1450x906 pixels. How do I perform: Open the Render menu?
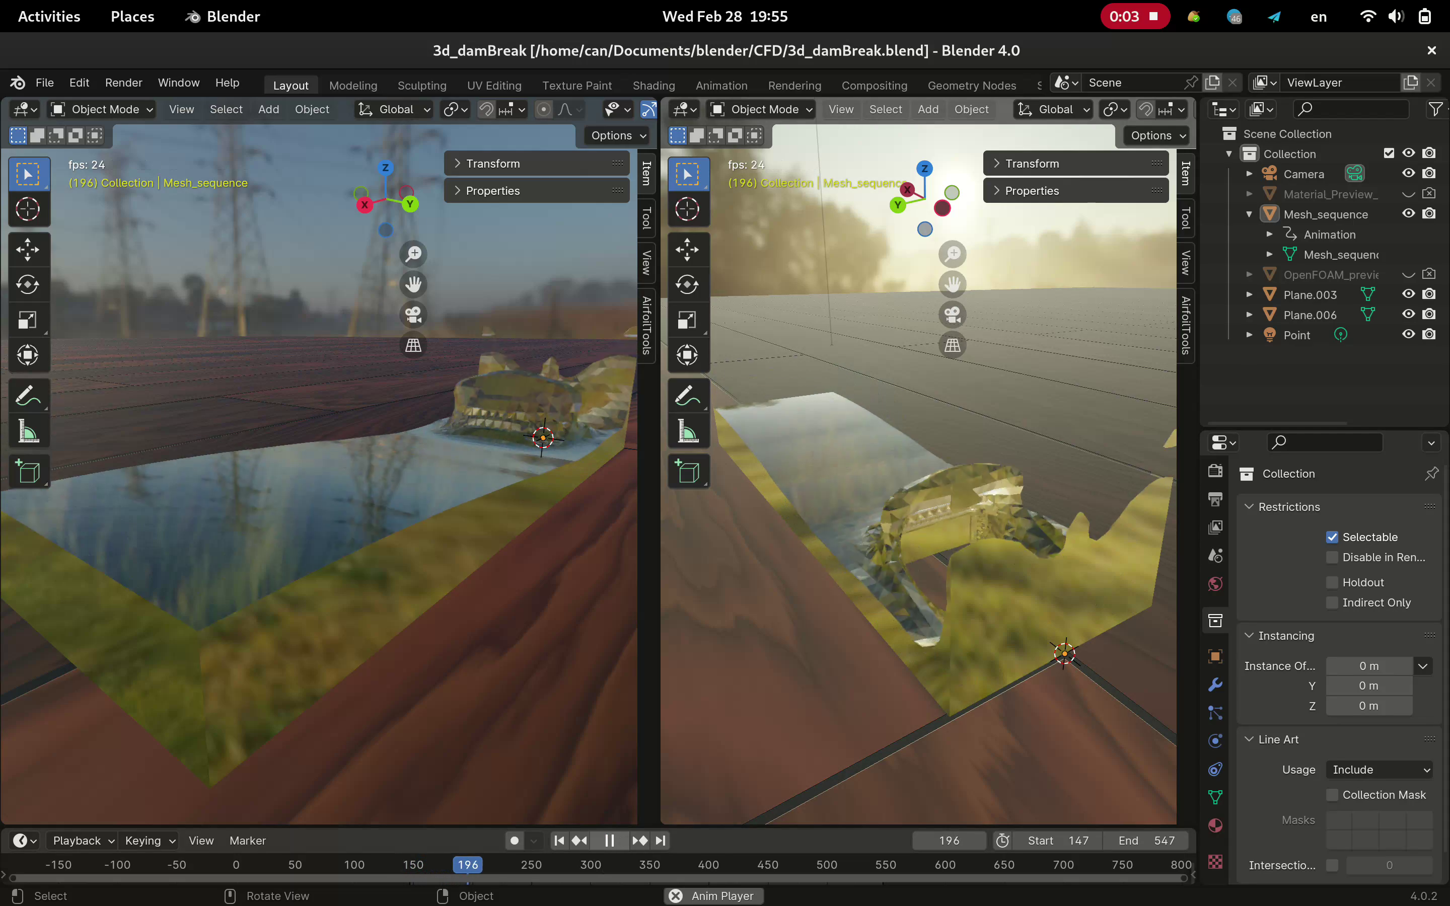pyautogui.click(x=123, y=83)
